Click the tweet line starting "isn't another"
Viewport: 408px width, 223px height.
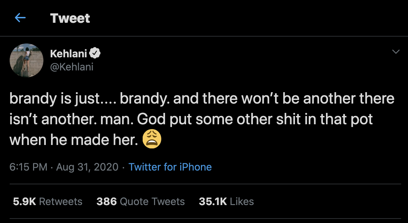(191, 119)
